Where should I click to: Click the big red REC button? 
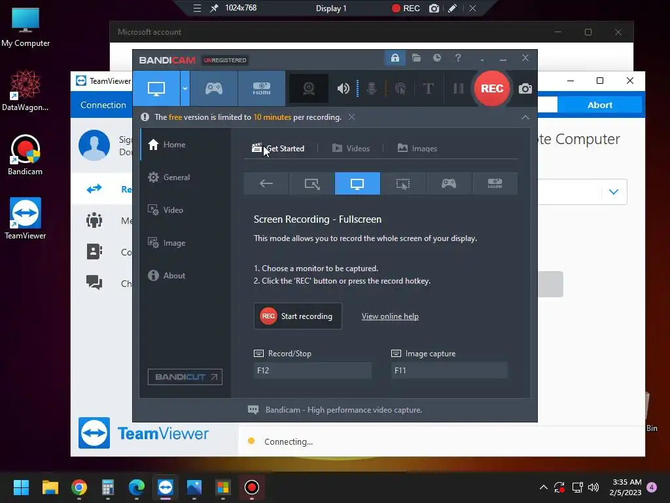[x=492, y=88]
